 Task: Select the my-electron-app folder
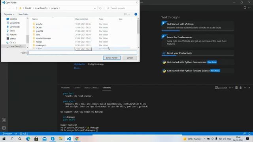43,38
